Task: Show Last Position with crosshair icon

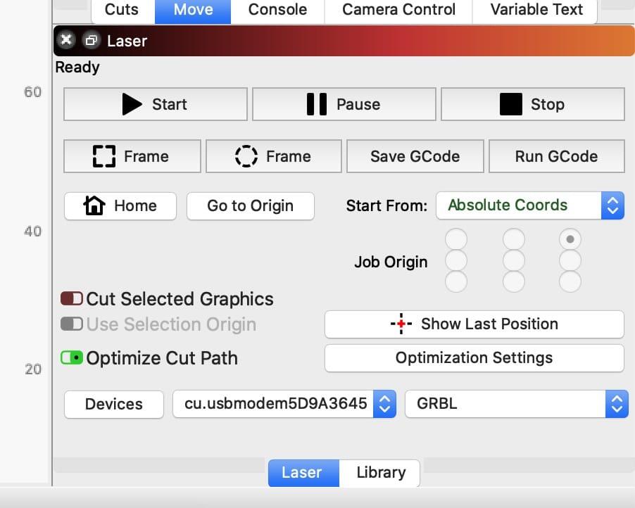Action: pos(474,324)
